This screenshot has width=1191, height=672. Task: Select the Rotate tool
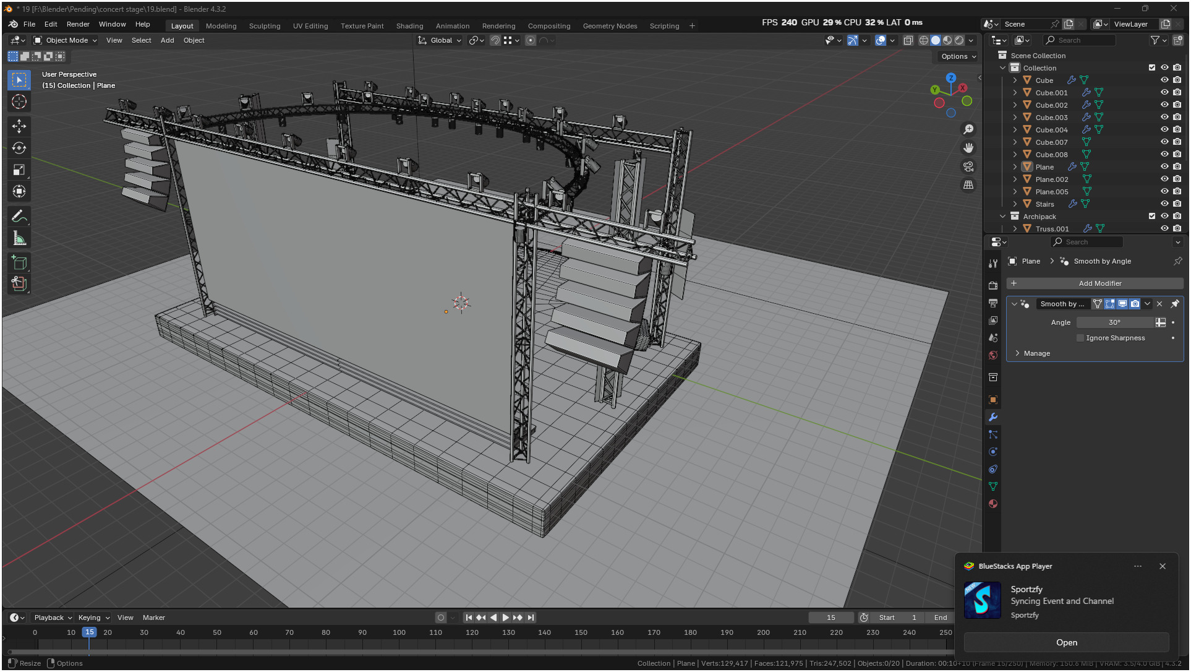[19, 148]
